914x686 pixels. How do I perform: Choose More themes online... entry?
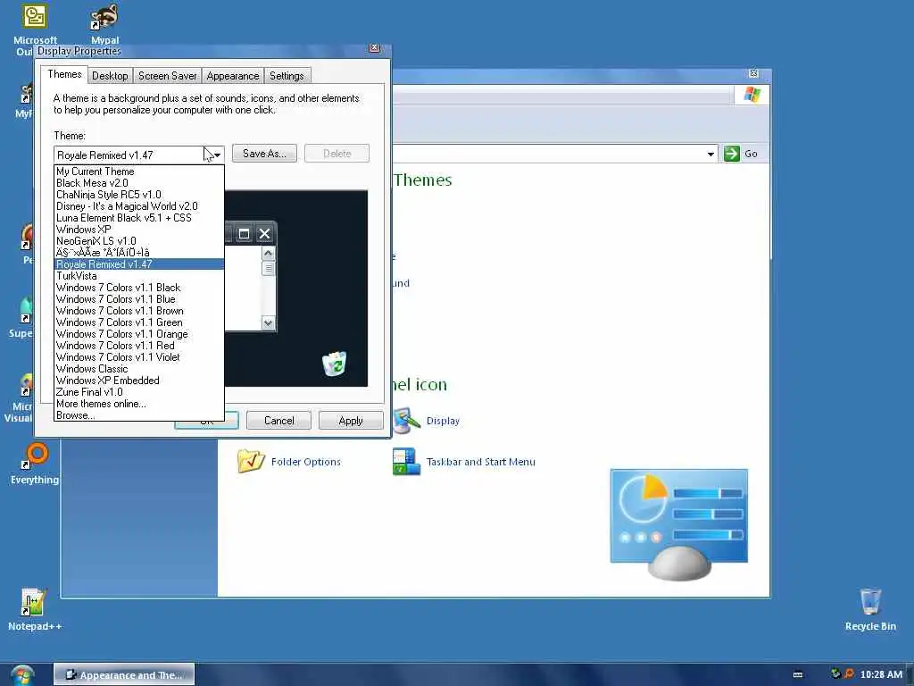click(138, 404)
